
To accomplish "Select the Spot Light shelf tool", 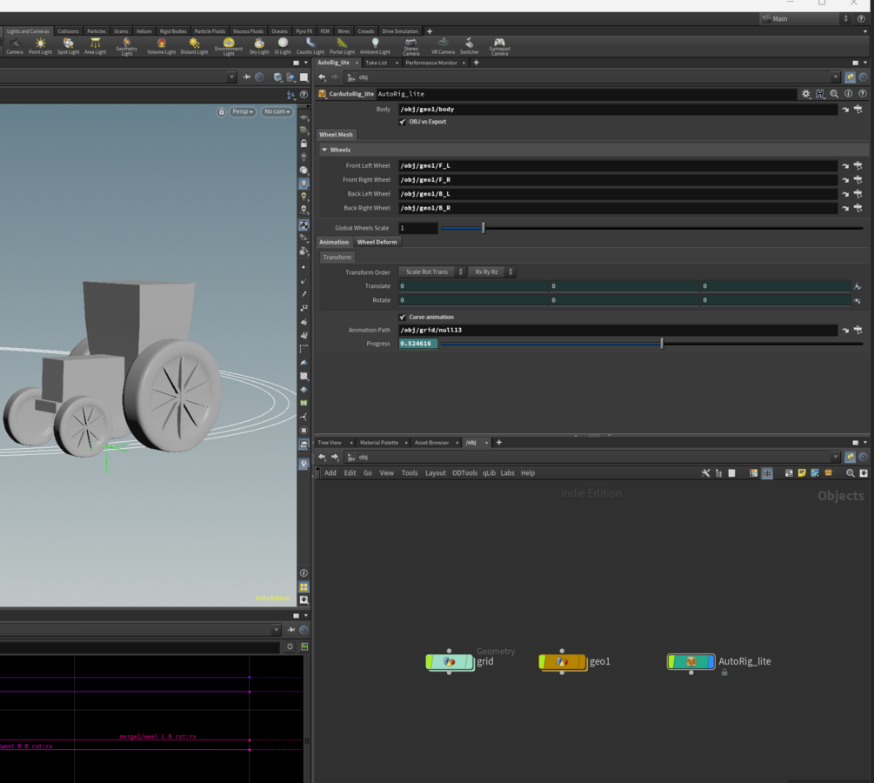I will coord(68,45).
